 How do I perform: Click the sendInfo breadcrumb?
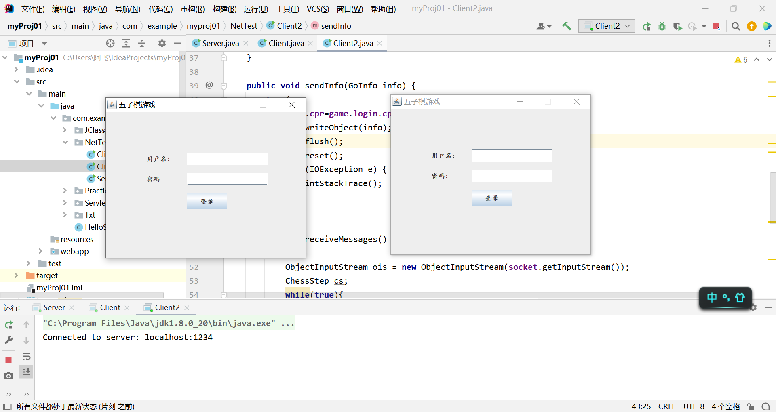click(336, 26)
